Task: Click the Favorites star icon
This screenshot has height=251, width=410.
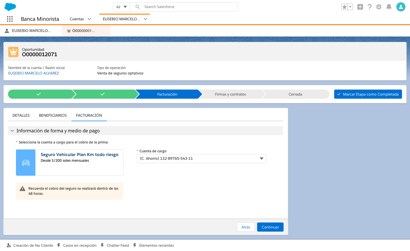Action: [345, 7]
